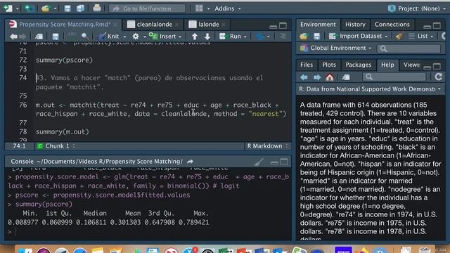The width and height of the screenshot is (450, 253).
Task: Jump to previous chunk up arrow
Action: coord(195,37)
